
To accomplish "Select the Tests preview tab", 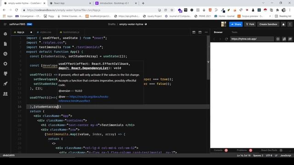I will point(234,32).
